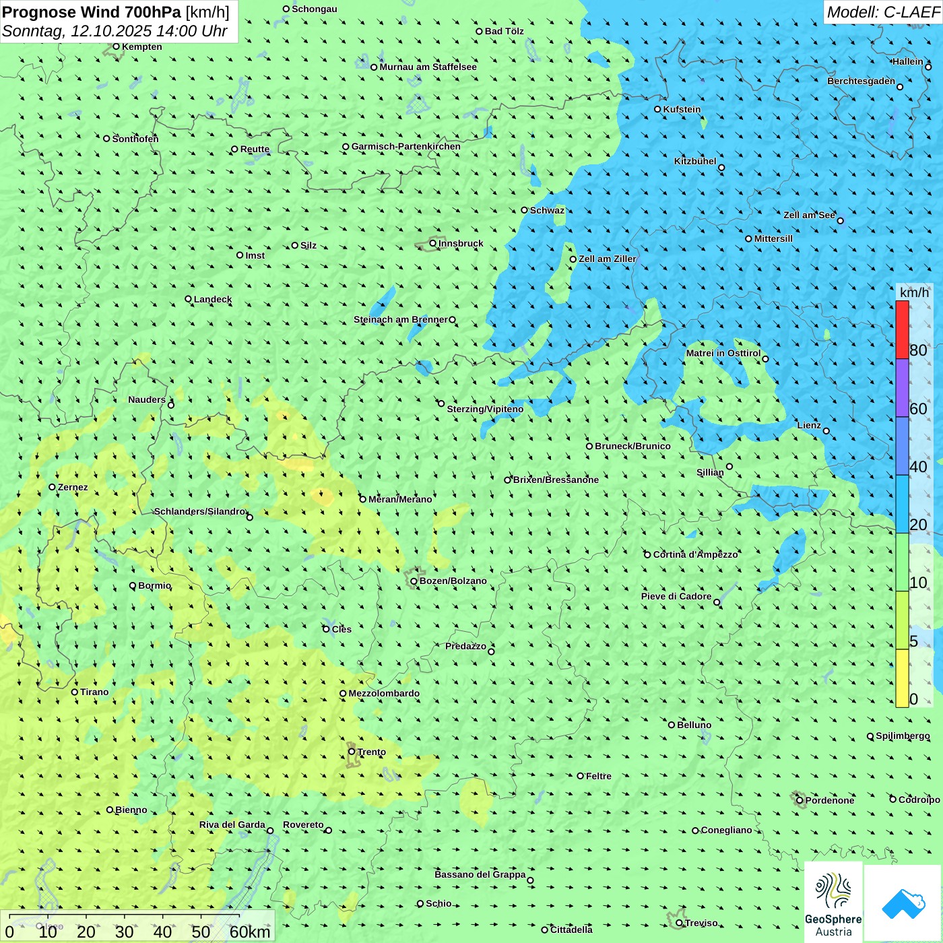
Task: Select the Meran/Merano city label
Action: click(x=400, y=499)
